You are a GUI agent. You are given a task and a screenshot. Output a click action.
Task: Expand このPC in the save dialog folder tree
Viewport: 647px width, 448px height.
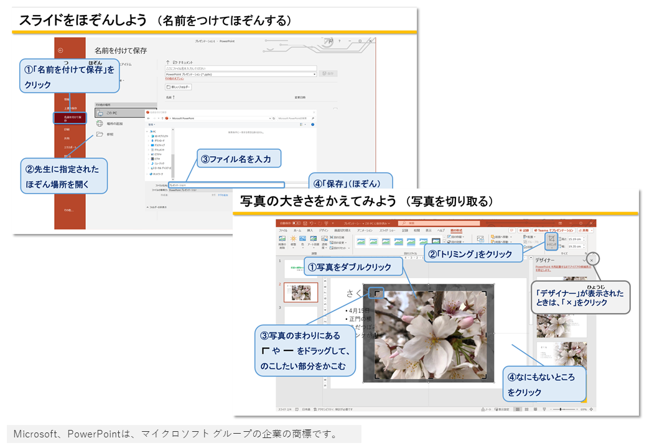(147, 132)
